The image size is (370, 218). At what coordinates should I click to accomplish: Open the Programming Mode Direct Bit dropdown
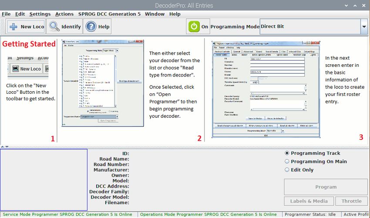(x=364, y=26)
